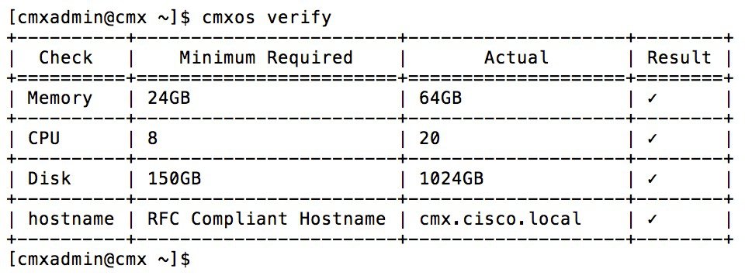
Task: Click the 1024GB actual disk value
Action: coord(452,178)
